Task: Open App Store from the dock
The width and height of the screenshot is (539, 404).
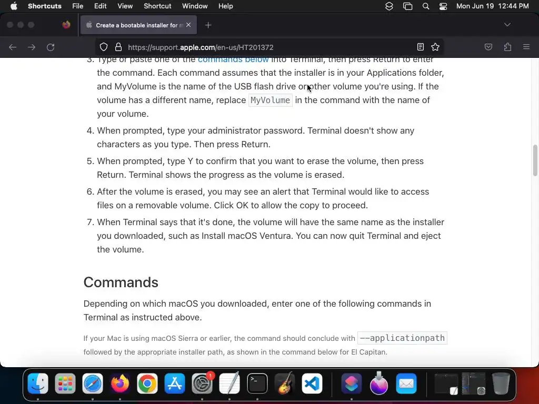Action: pyautogui.click(x=175, y=383)
